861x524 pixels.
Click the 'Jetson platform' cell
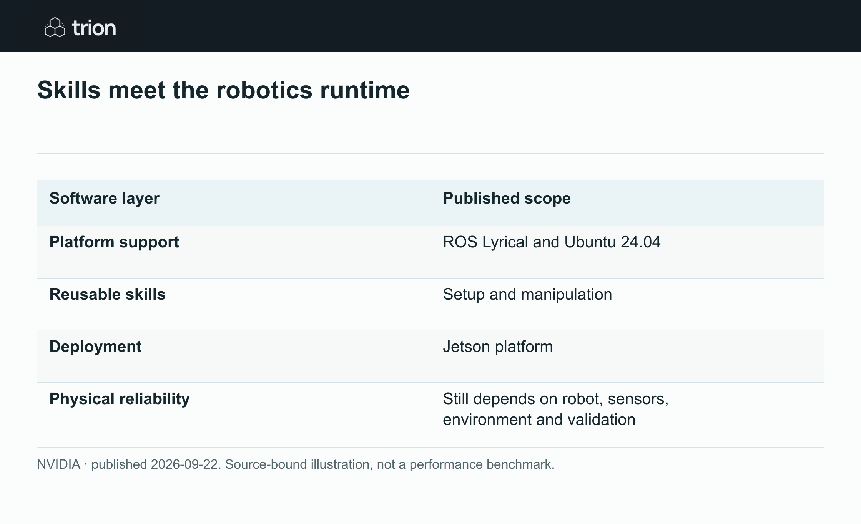tap(498, 347)
